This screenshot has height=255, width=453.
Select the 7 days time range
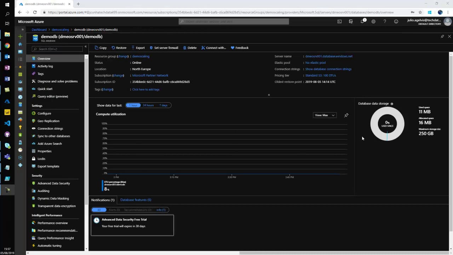point(164,105)
